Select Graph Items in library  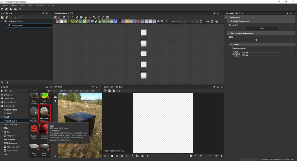(x=9, y=99)
